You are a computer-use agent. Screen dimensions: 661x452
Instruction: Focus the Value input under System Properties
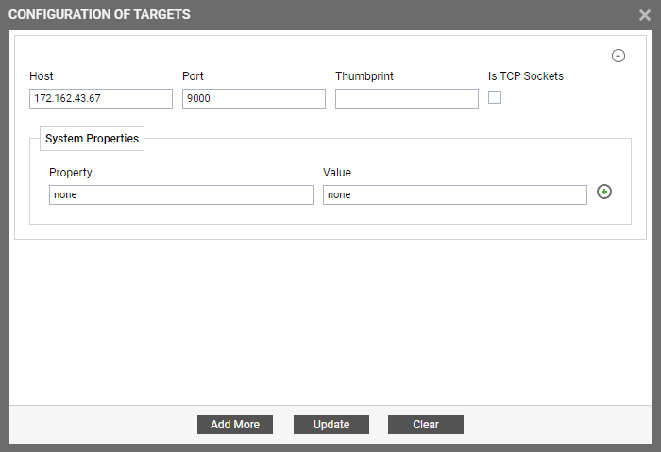click(x=455, y=194)
